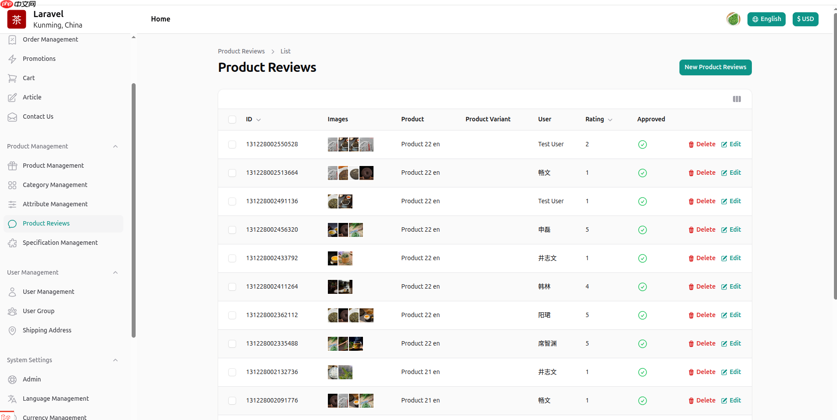The height and width of the screenshot is (420, 837).
Task: Click the sidebar vertical scrollbar
Action: click(x=133, y=210)
